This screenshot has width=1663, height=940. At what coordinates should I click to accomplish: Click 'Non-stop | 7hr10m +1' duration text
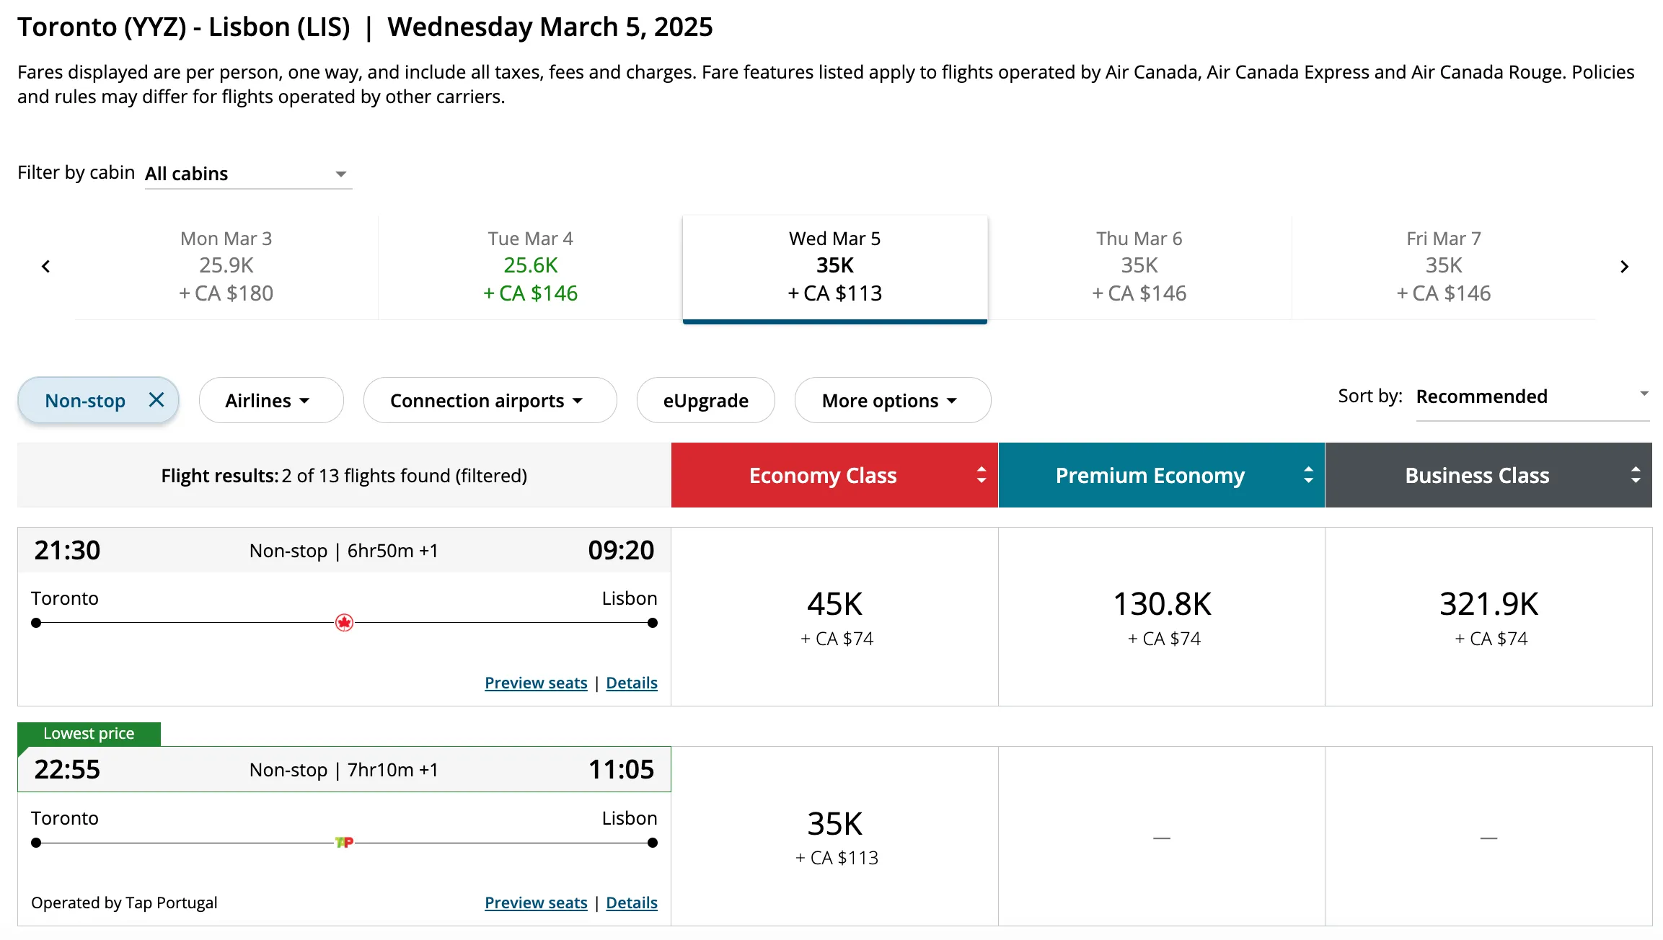(343, 770)
